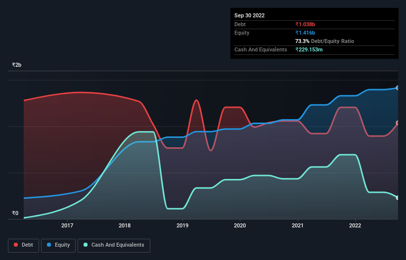Image resolution: width=406 pixels, height=260 pixels.
Task: Click the 2018 x-axis label
Action: (x=125, y=225)
